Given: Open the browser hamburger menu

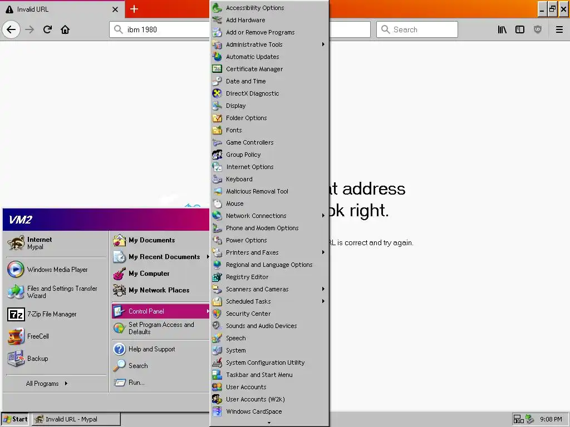Looking at the screenshot, I should click(x=559, y=29).
